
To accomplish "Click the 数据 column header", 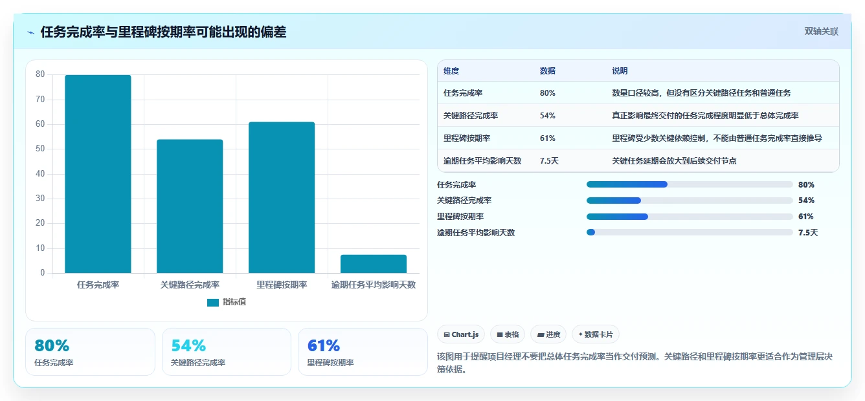I will 547,71.
